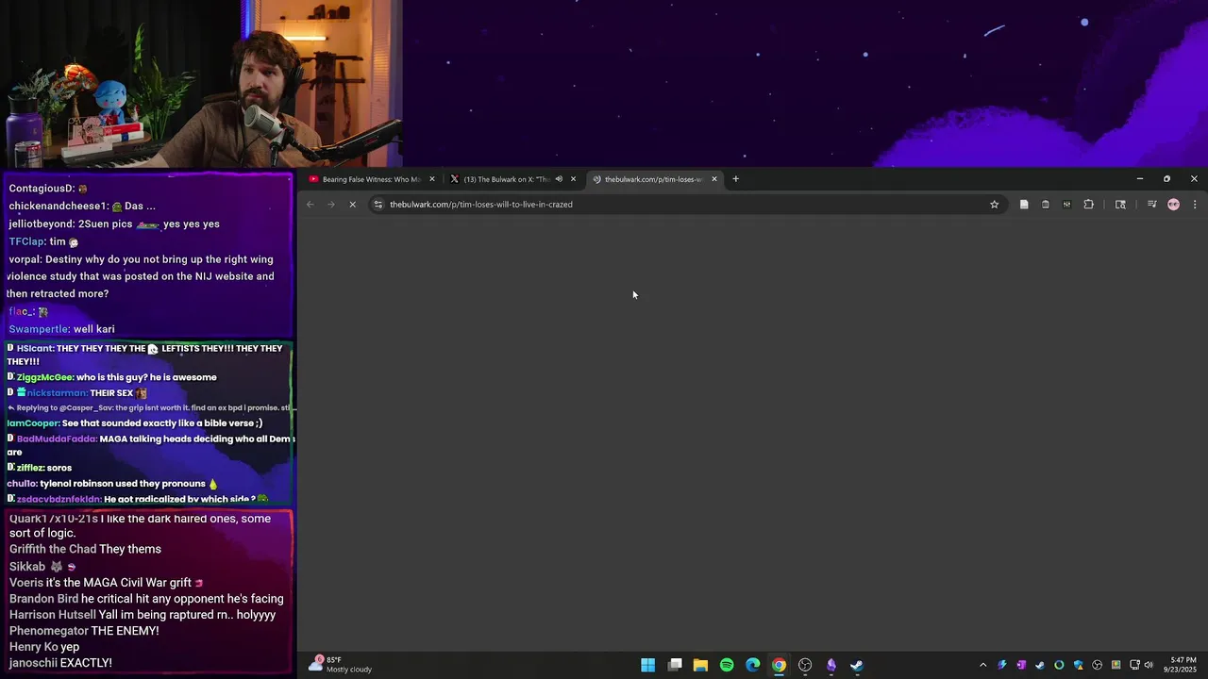Close The Bulwark on X tab
This screenshot has height=679, width=1208.
573,179
